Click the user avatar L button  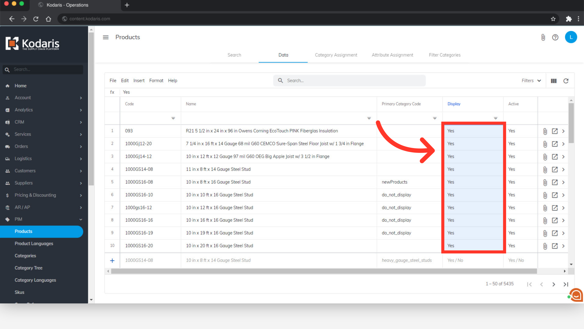571,37
